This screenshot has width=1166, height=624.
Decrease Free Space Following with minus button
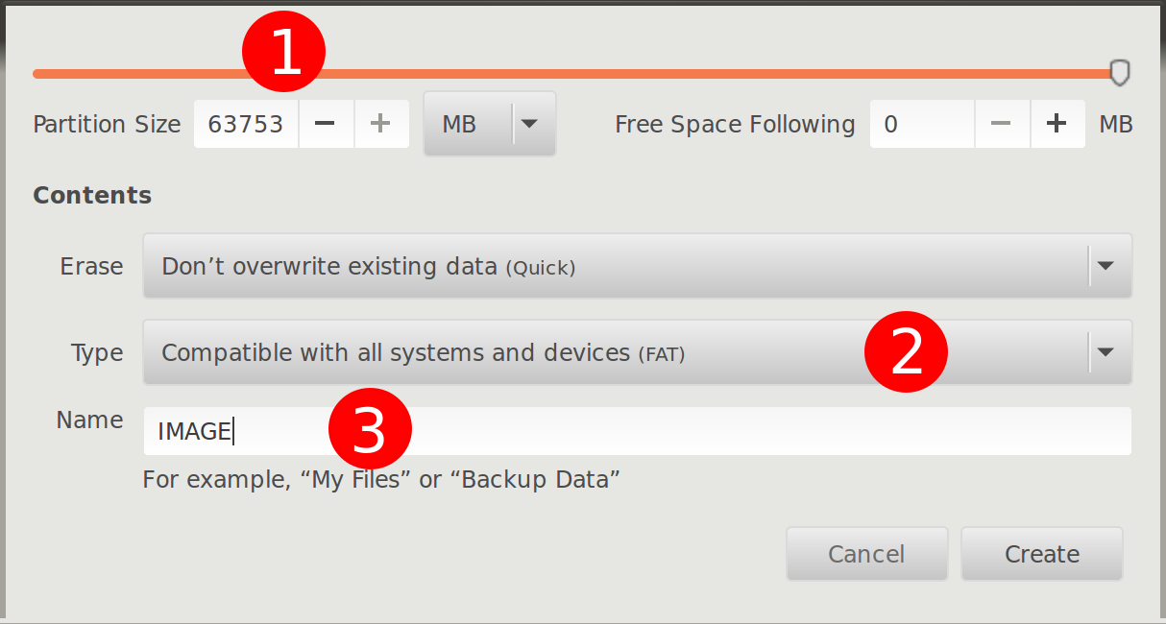click(1002, 124)
